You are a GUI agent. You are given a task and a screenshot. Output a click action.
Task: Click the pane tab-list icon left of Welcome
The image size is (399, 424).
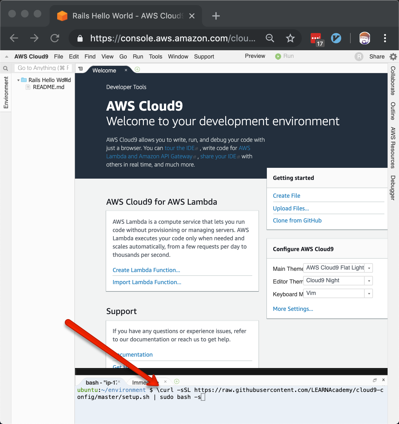tap(80, 69)
